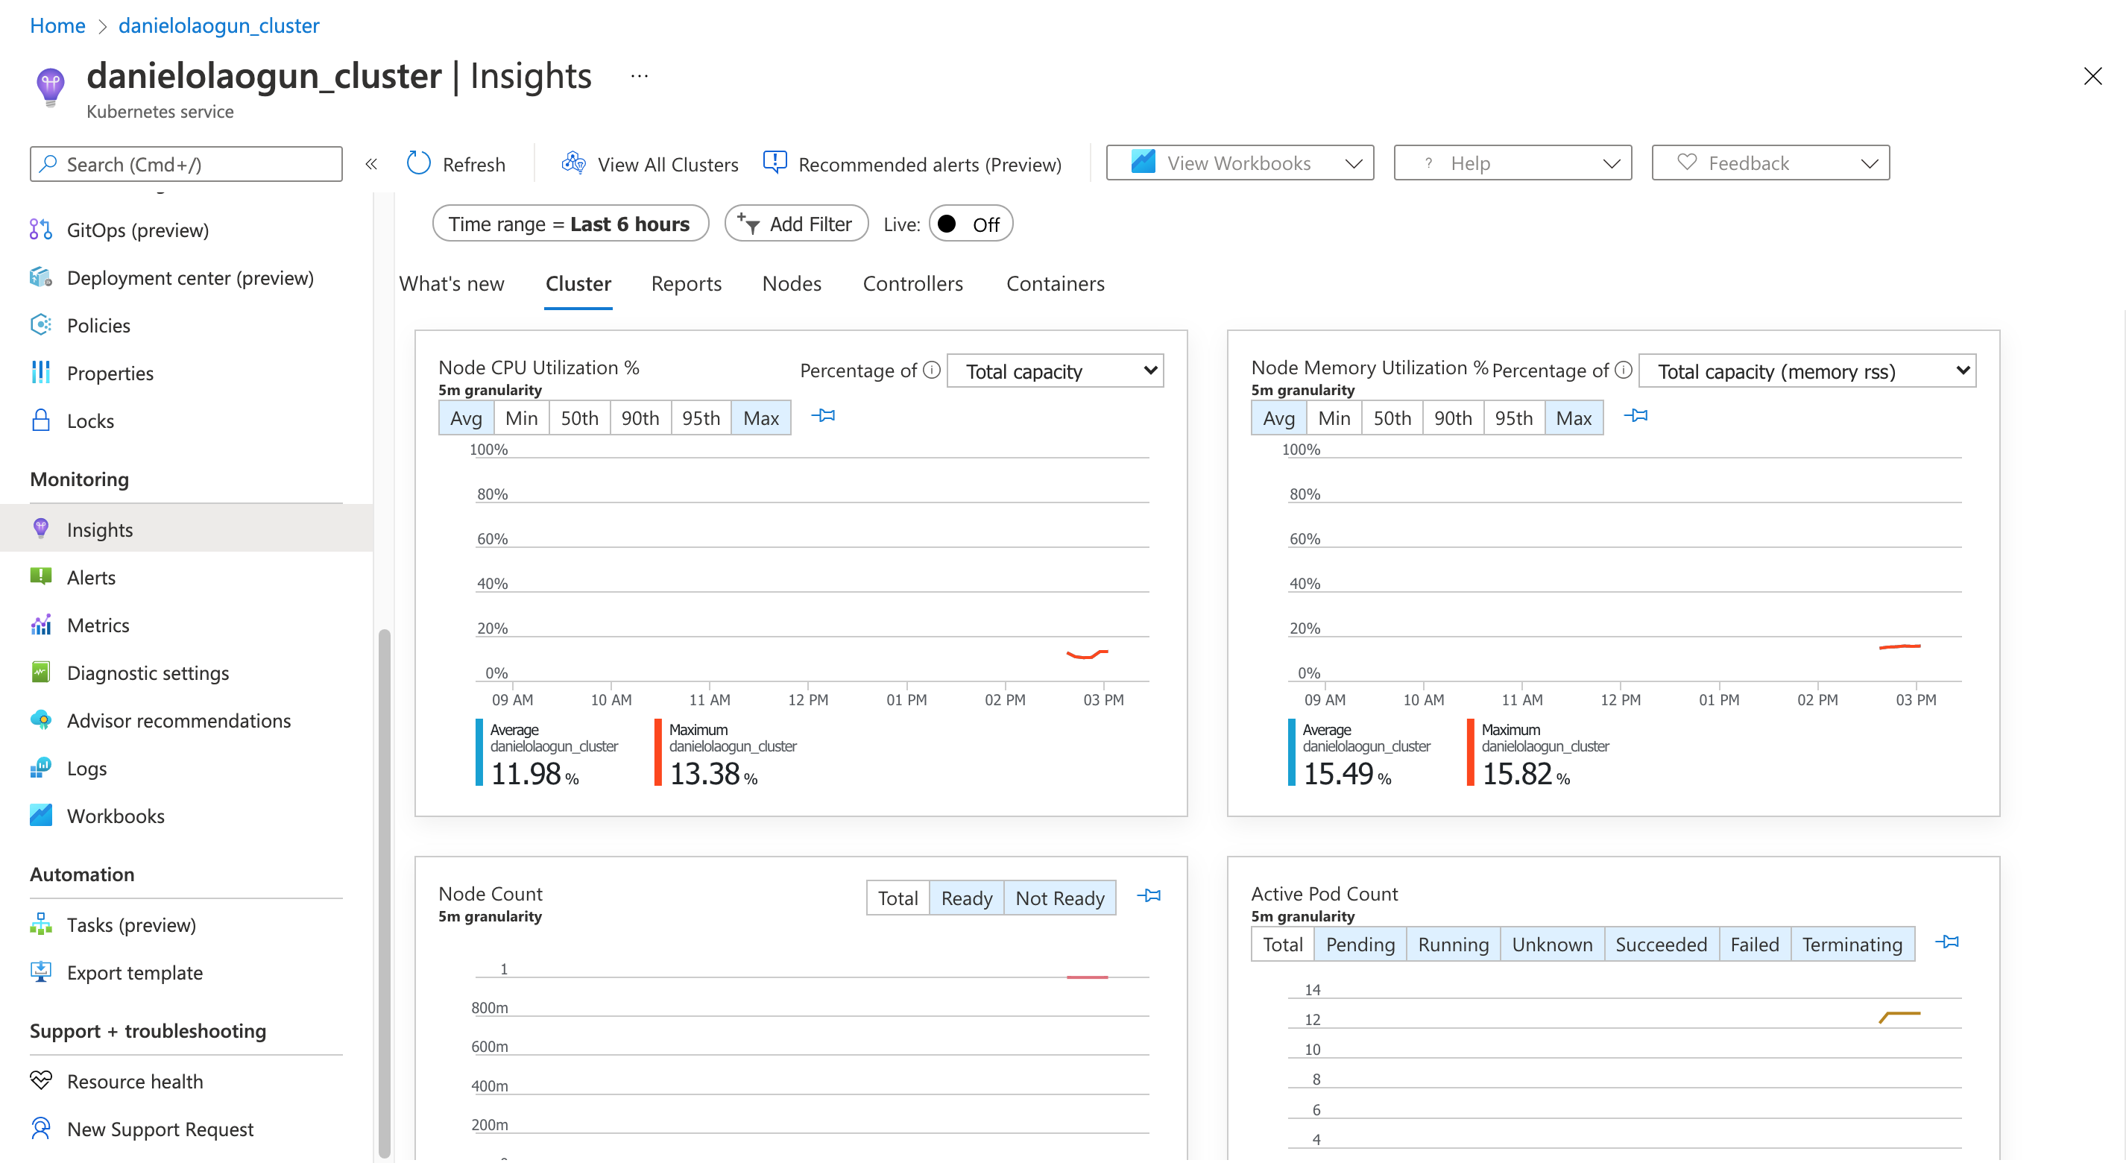
Task: Click the Recommended alerts icon
Action: point(775,163)
